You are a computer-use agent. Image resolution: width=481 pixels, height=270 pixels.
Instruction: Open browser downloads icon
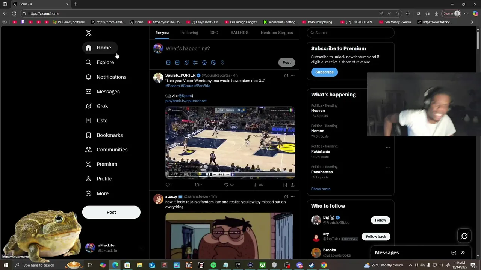tap(436, 13)
